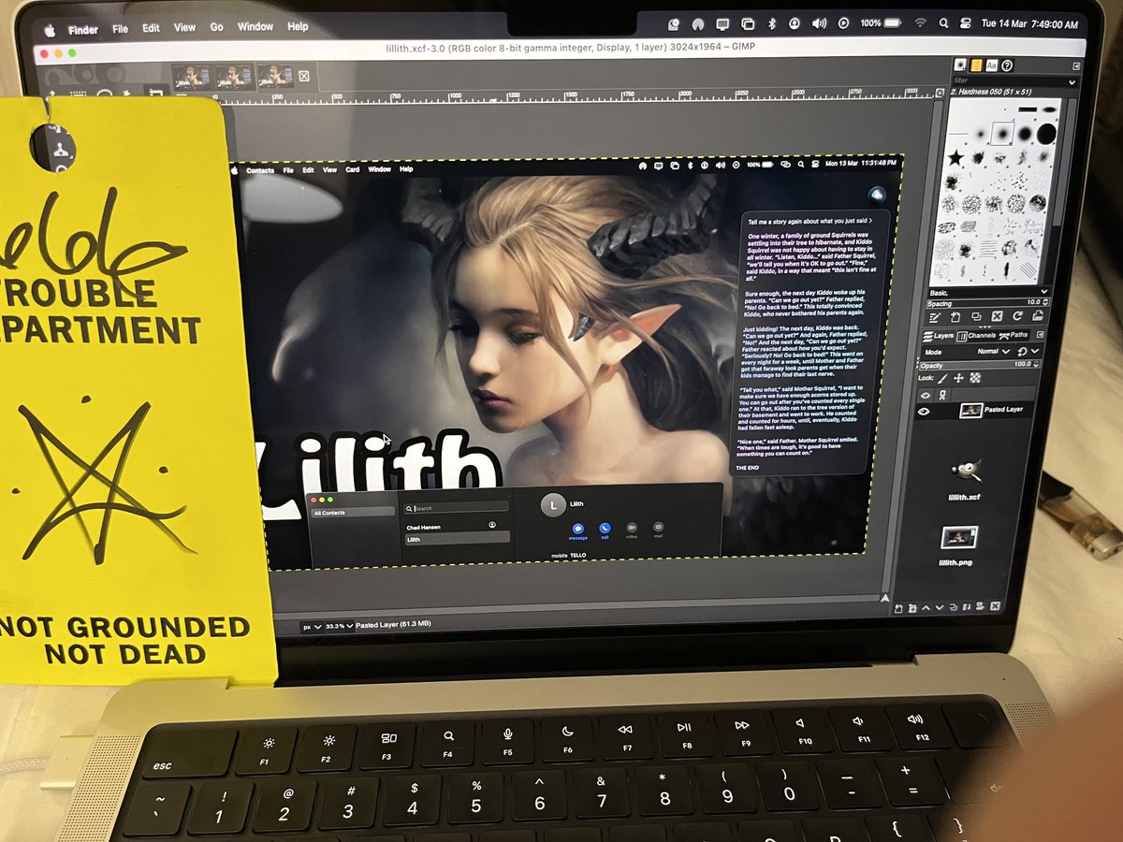Refresh the brushes list
Screen dimensions: 1123x842
pyautogui.click(x=1017, y=318)
